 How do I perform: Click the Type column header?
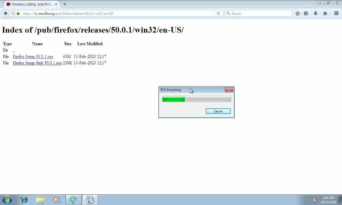click(x=7, y=44)
